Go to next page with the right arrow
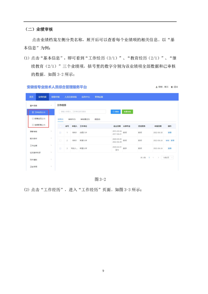The height and width of the screenshot is (294, 208). (158, 158)
